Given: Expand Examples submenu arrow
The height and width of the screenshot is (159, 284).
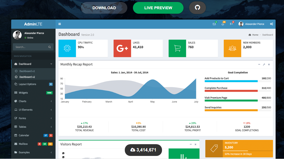Looking at the screenshot, I should 51,152.
